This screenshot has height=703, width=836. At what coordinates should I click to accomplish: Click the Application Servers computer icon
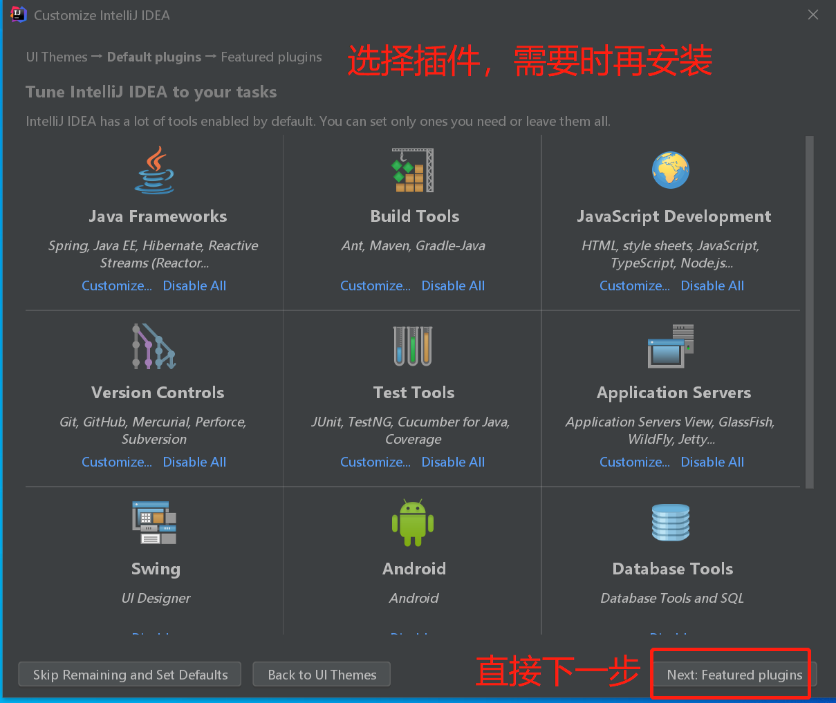(671, 346)
